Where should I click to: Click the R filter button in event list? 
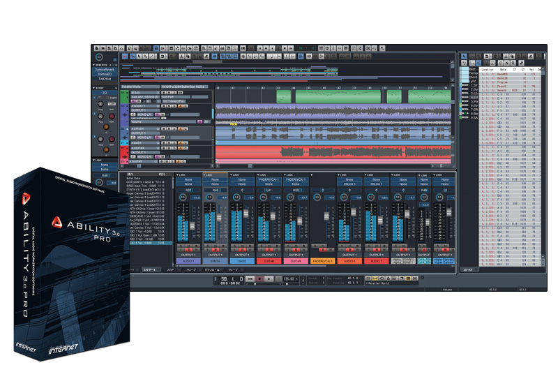click(513, 63)
